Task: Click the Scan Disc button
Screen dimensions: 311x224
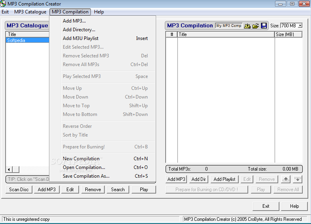Action: point(19,190)
